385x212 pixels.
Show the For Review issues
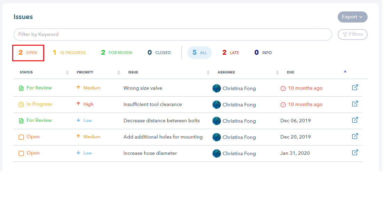pos(117,53)
